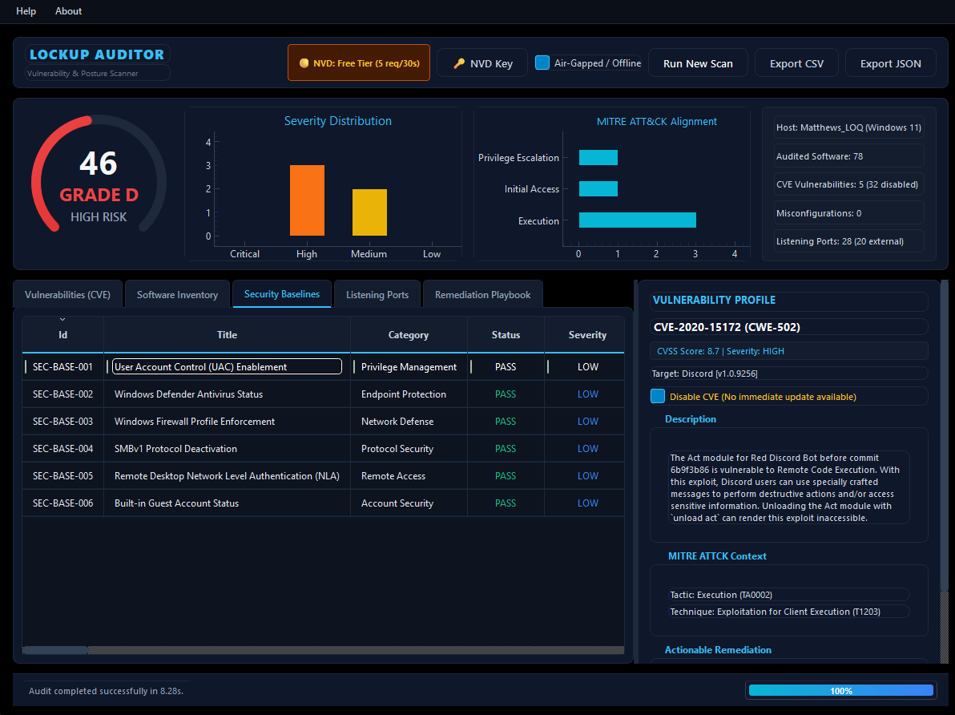Image resolution: width=955 pixels, height=715 pixels.
Task: Toggle the Air-Gapped / Offline checkbox
Action: pyautogui.click(x=542, y=63)
